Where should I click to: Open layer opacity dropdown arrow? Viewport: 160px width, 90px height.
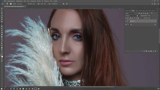pyautogui.click(x=151, y=16)
